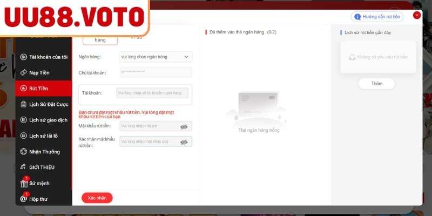Click the 'GIỚI THIỆU' referral icon

(x=24, y=167)
